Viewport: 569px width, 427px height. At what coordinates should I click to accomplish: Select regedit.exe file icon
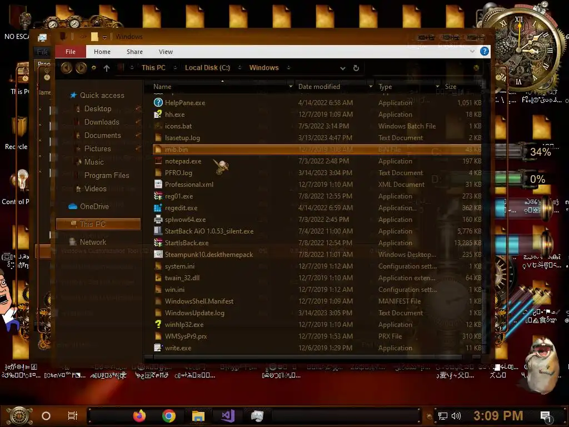click(158, 208)
